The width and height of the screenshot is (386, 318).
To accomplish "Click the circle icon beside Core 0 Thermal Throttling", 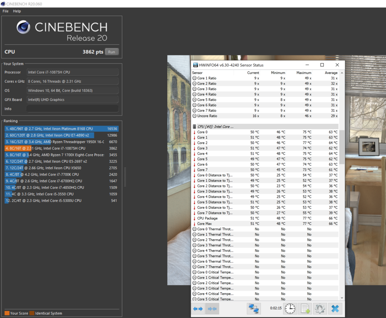I will pyautogui.click(x=195, y=229).
